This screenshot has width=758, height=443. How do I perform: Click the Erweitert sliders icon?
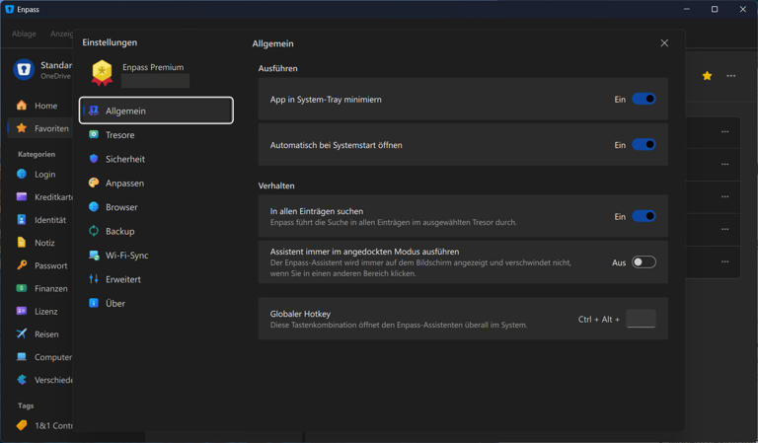pos(94,279)
